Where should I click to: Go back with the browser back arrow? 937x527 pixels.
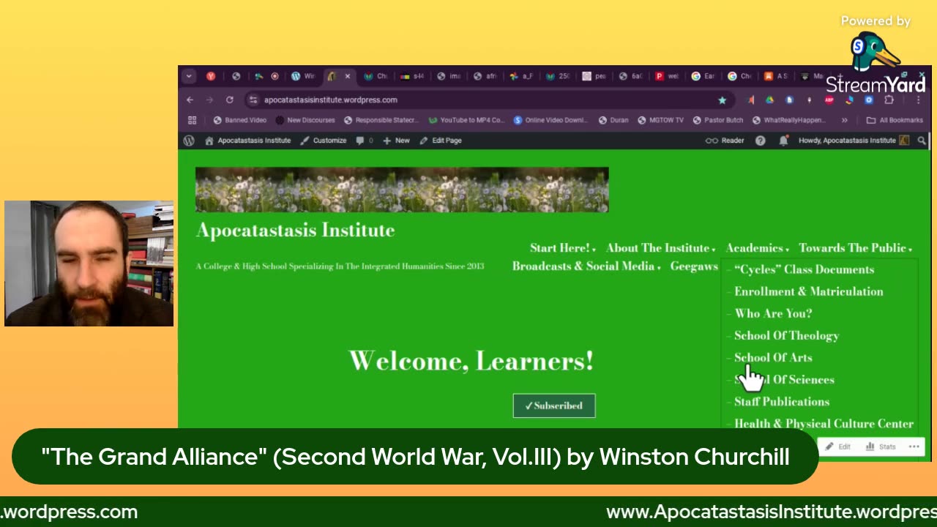tap(190, 100)
